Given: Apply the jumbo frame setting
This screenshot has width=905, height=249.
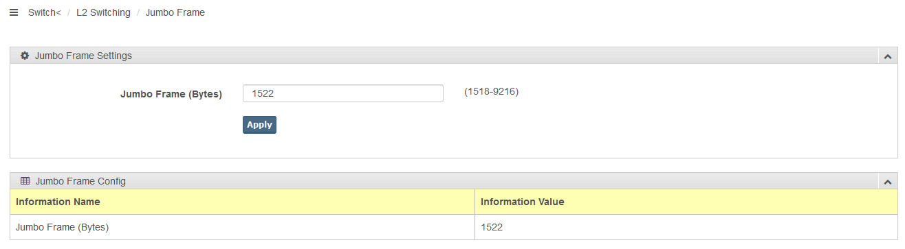Looking at the screenshot, I should coord(259,125).
